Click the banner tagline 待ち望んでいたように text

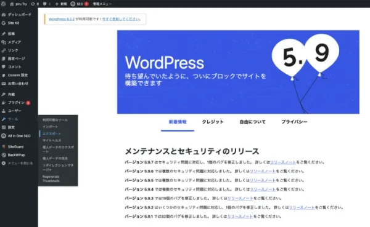click(195, 79)
